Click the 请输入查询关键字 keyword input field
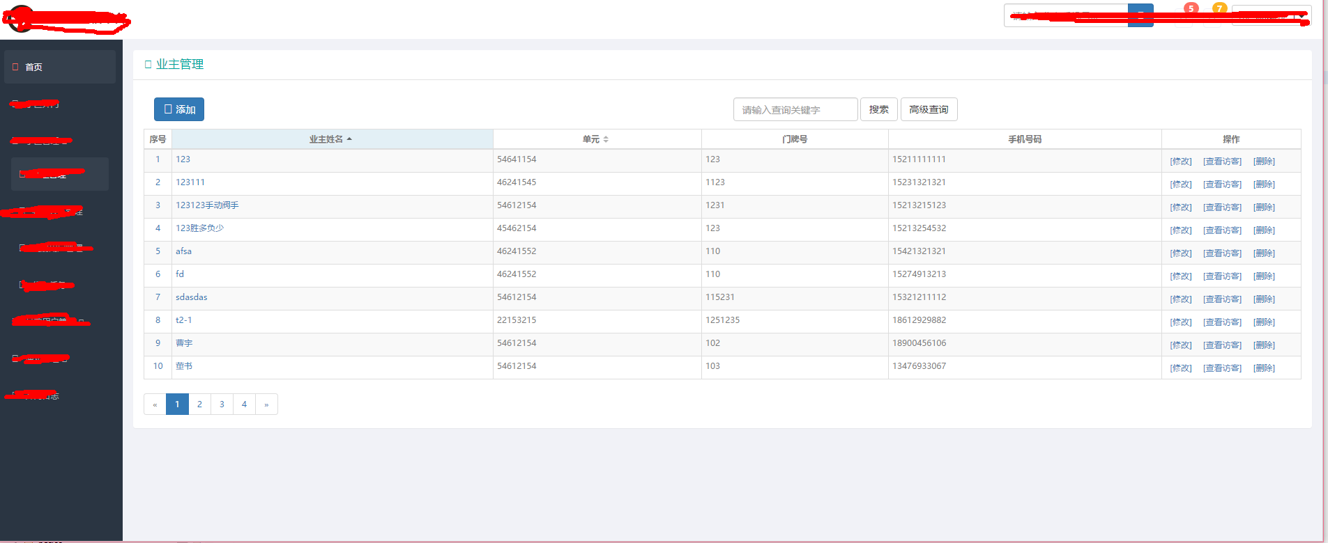Image resolution: width=1328 pixels, height=543 pixels. point(795,109)
